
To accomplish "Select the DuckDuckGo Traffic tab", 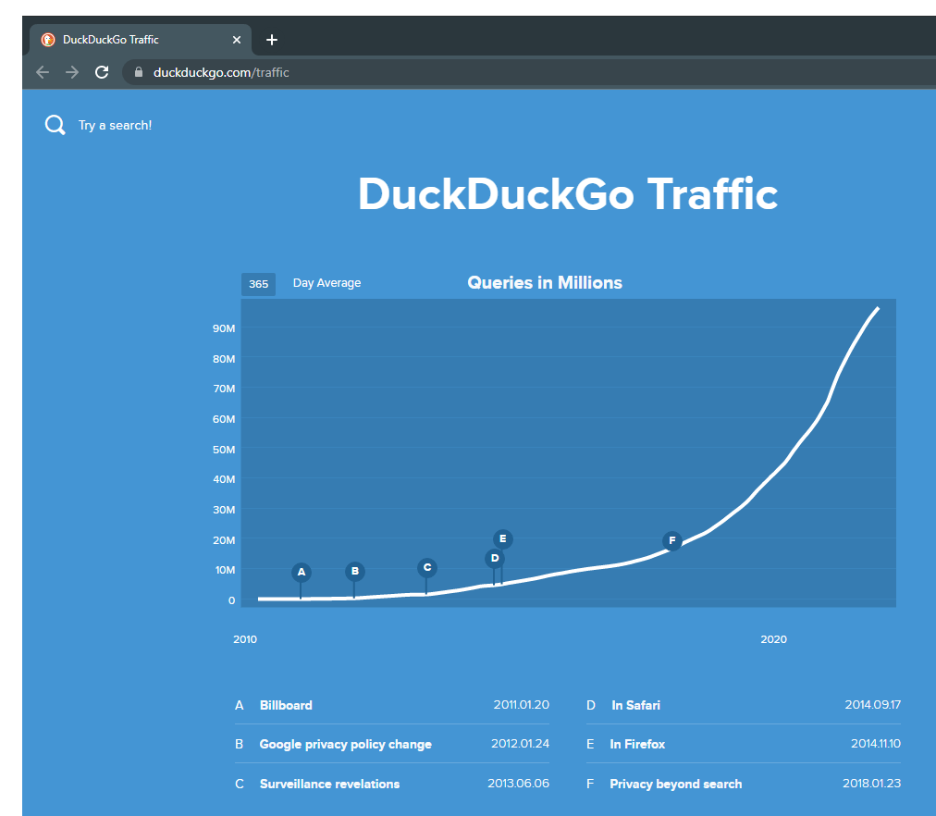I will [x=141, y=40].
